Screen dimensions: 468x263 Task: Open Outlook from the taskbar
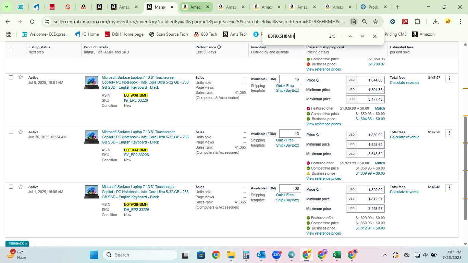coord(261,255)
